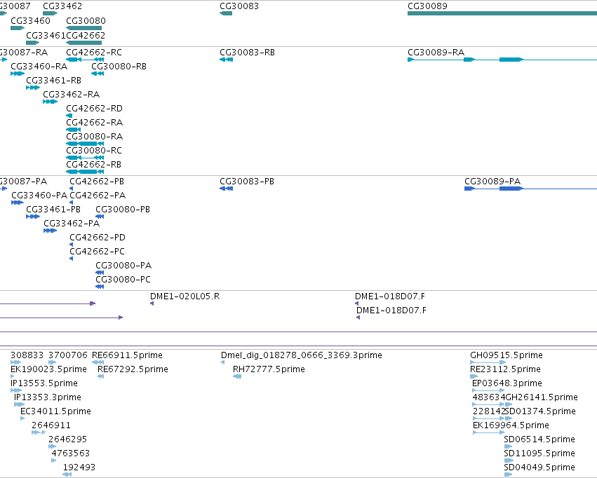Click the teal CG30089 gene bar
597x478 pixels.
pyautogui.click(x=502, y=13)
